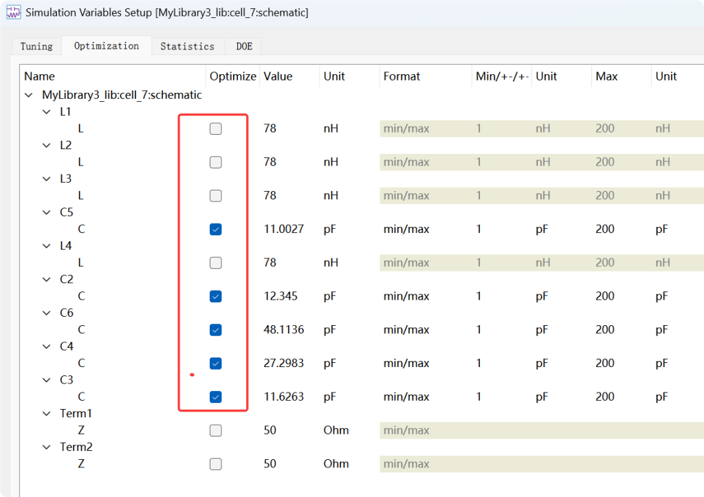Uncheck Optimize for C6 capacitance

[x=215, y=330]
